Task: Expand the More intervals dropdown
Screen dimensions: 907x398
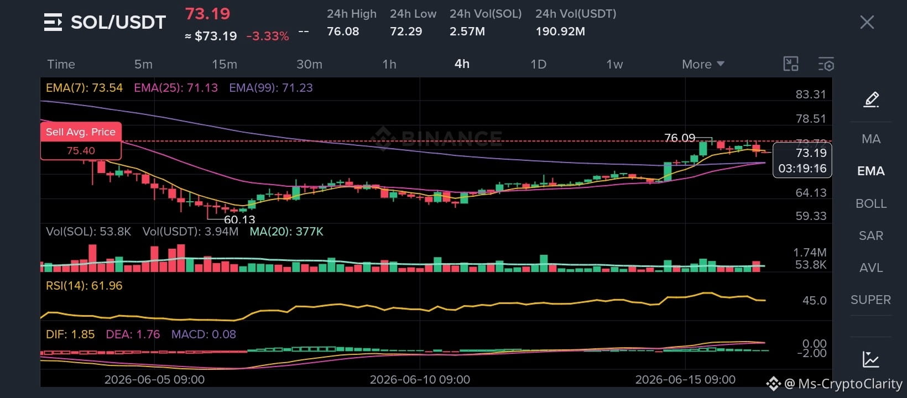Action: [x=703, y=64]
